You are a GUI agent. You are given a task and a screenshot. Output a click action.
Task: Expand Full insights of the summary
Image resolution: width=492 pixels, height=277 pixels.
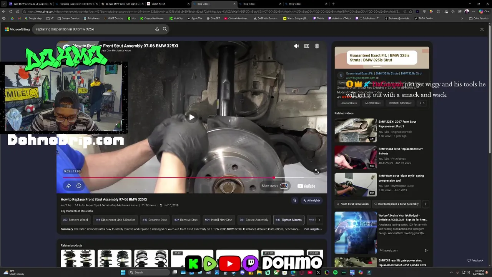pyautogui.click(x=313, y=229)
